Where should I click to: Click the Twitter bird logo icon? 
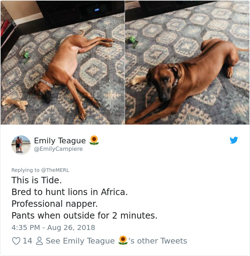click(x=234, y=140)
